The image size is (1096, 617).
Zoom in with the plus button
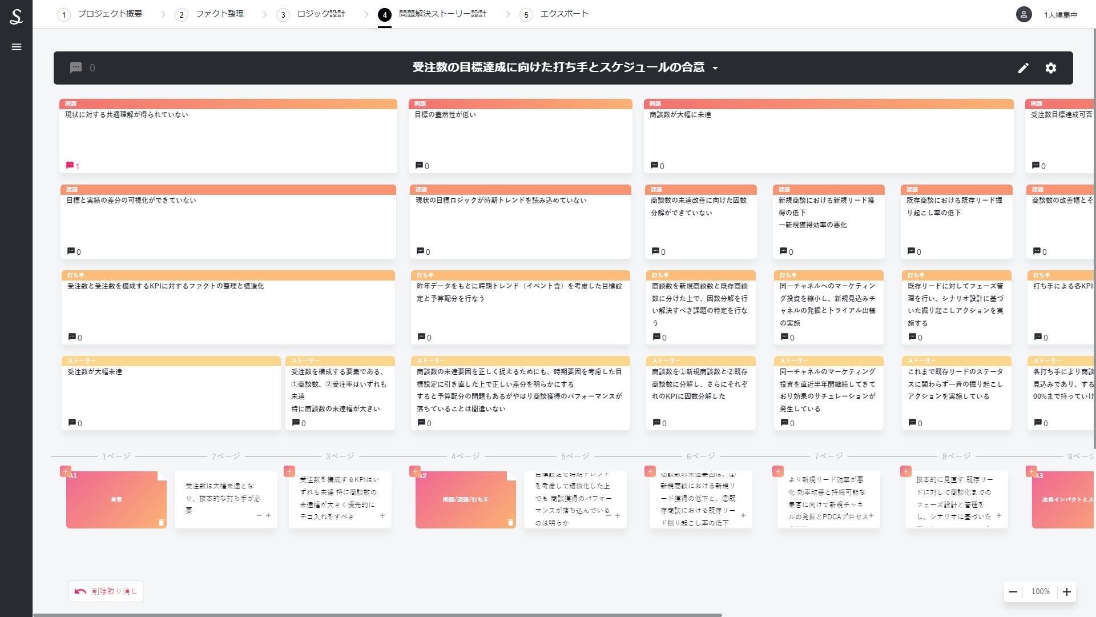click(x=1066, y=592)
